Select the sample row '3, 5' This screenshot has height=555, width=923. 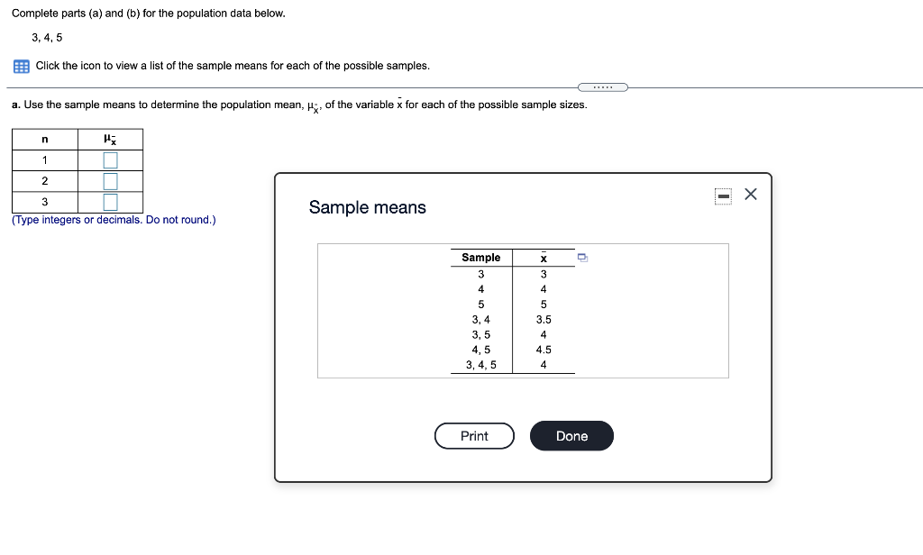480,334
